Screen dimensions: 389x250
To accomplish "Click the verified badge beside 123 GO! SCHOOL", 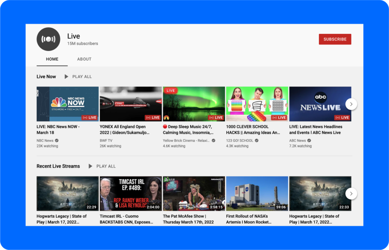I will pyautogui.click(x=257, y=140).
